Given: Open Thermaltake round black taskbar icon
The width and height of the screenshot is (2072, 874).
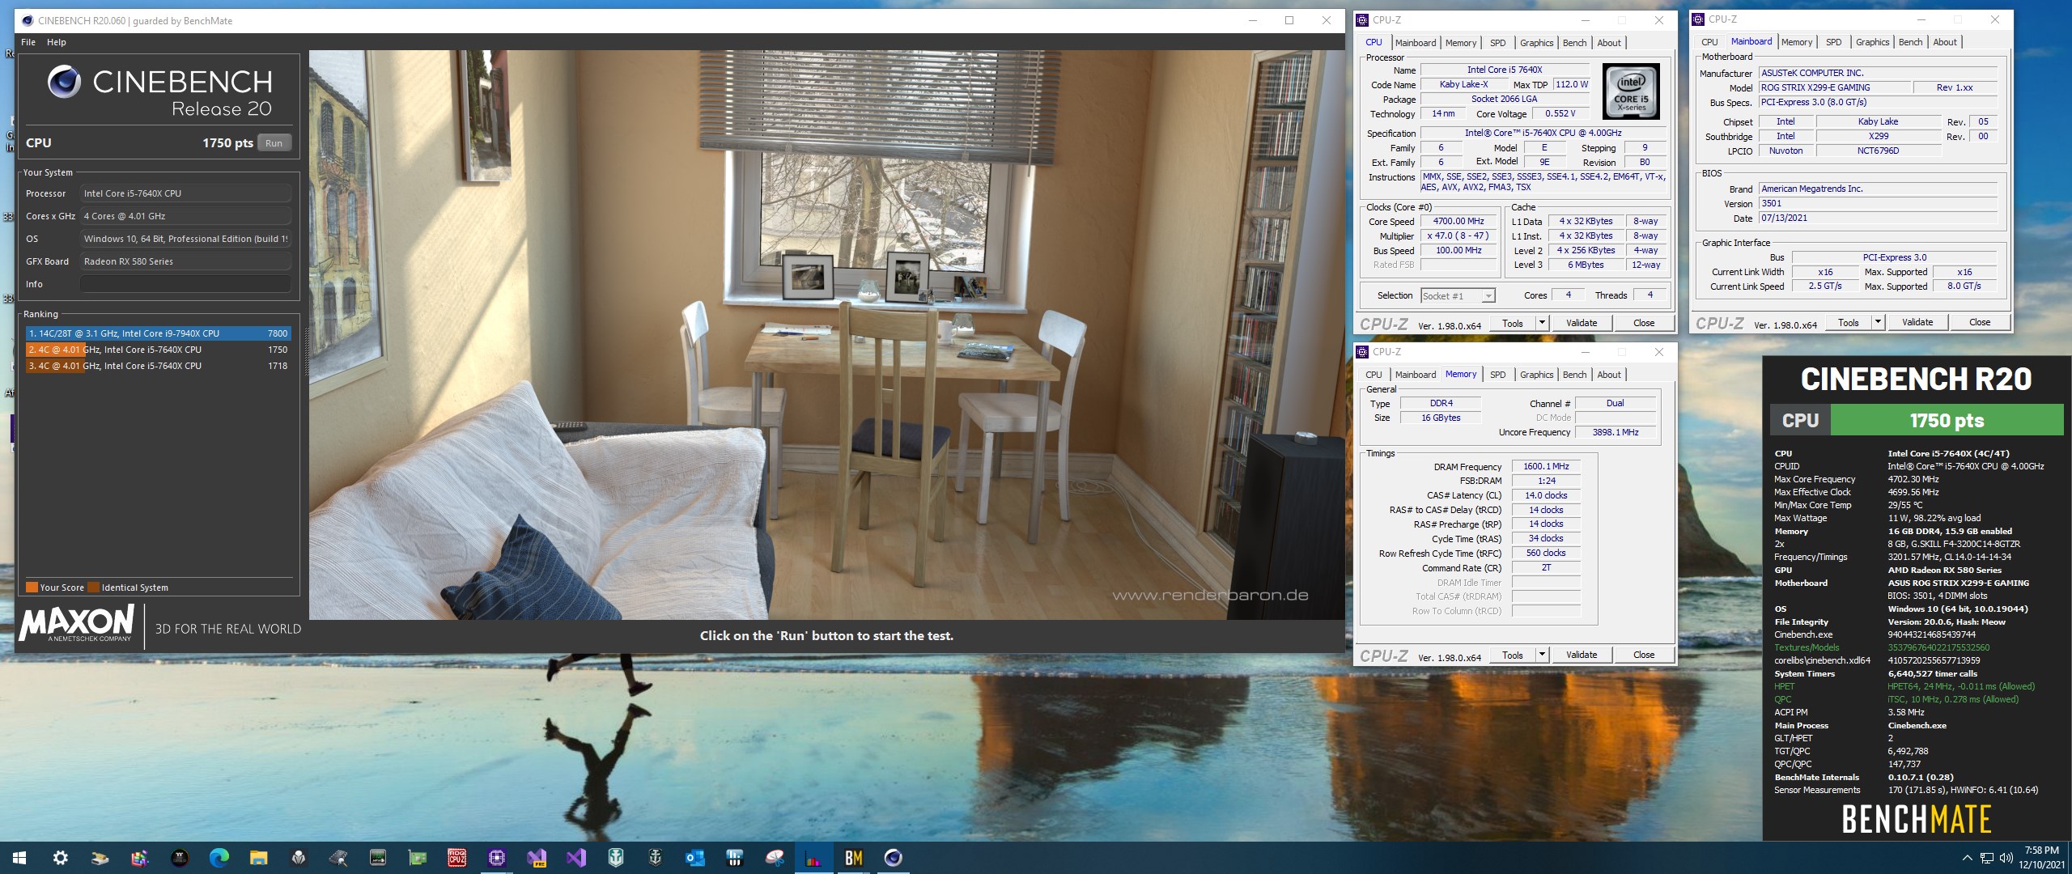Looking at the screenshot, I should pos(179,858).
